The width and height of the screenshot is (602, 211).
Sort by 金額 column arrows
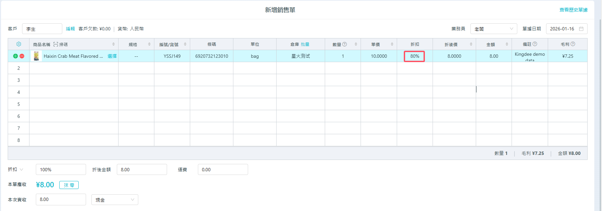click(507, 44)
